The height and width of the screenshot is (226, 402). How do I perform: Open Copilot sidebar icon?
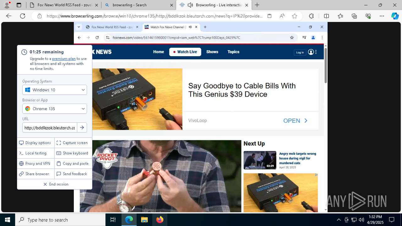(x=395, y=16)
